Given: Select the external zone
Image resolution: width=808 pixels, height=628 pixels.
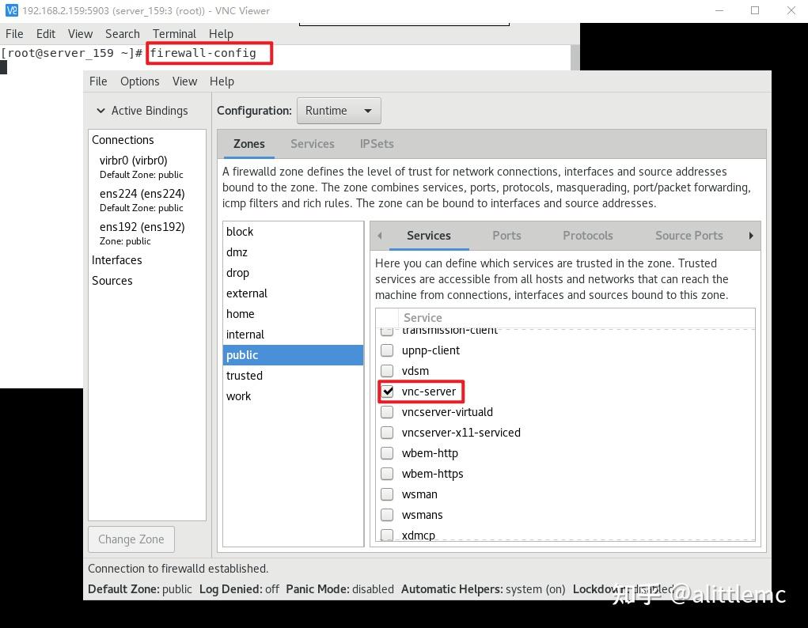Looking at the screenshot, I should click(294, 293).
